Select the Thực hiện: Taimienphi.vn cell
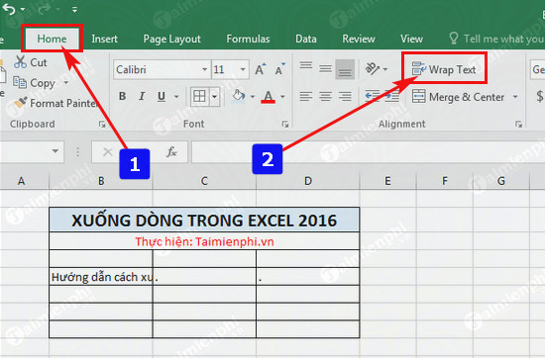 (204, 241)
